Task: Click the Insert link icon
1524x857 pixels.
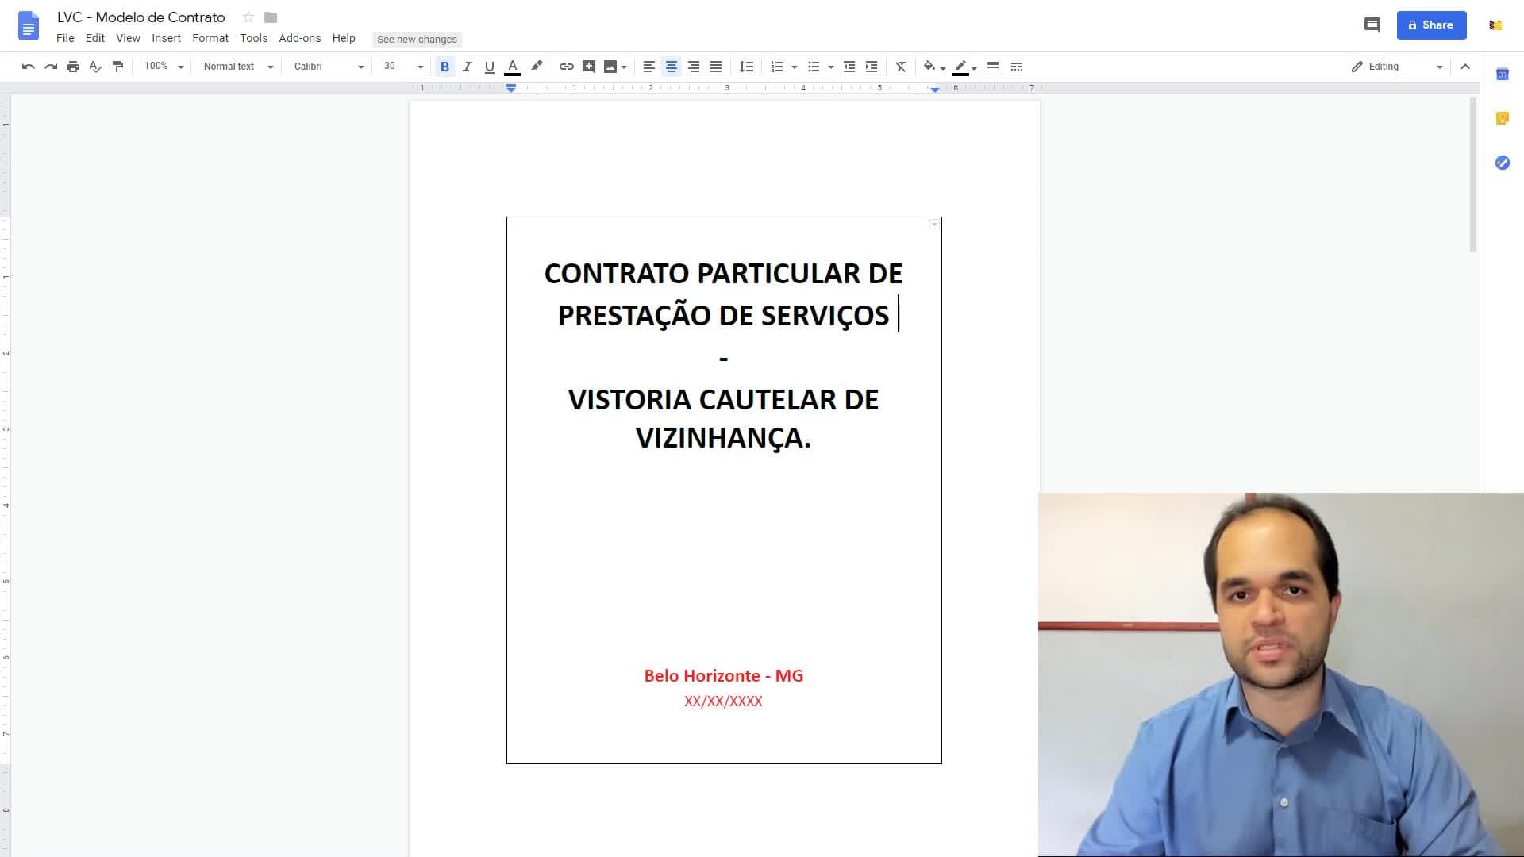Action: (x=567, y=67)
